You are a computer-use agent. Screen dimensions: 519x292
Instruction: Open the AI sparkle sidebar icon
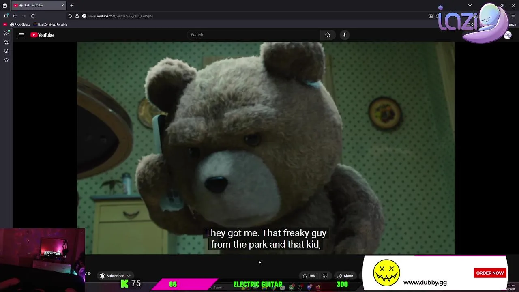pos(6,33)
